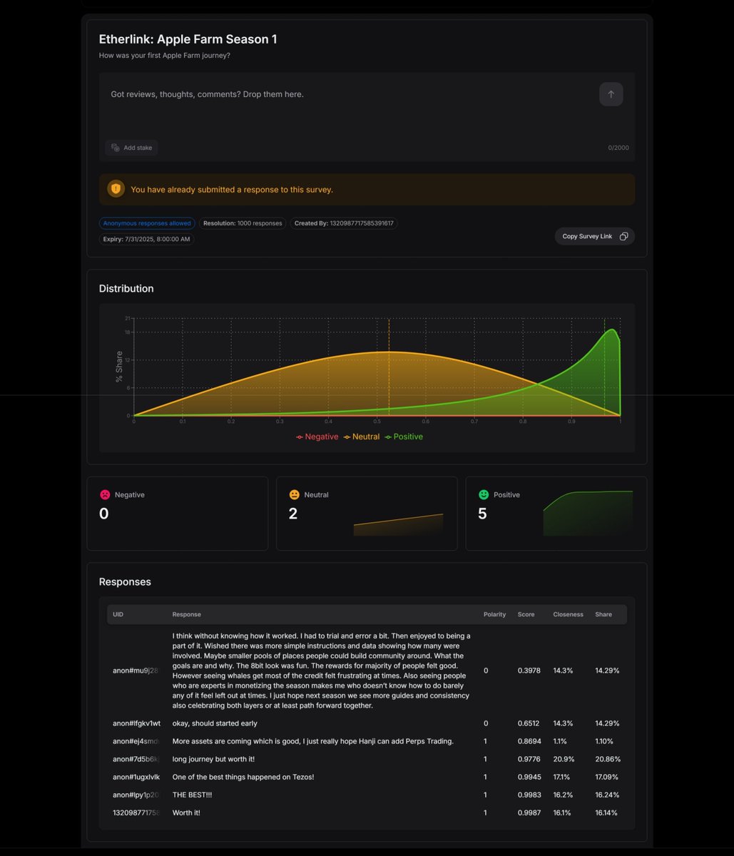Click the 'THE BEST!!!' response text

pos(193,795)
